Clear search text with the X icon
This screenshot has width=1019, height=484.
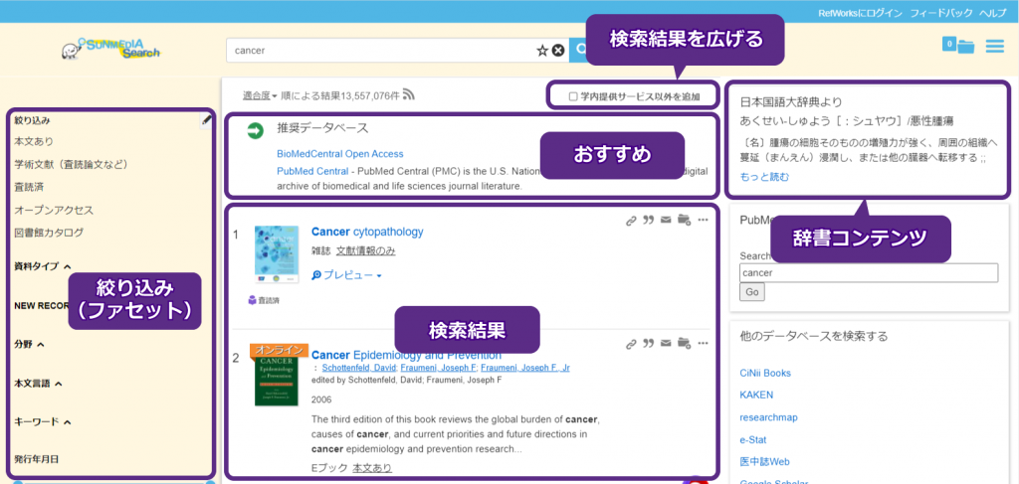pyautogui.click(x=557, y=51)
